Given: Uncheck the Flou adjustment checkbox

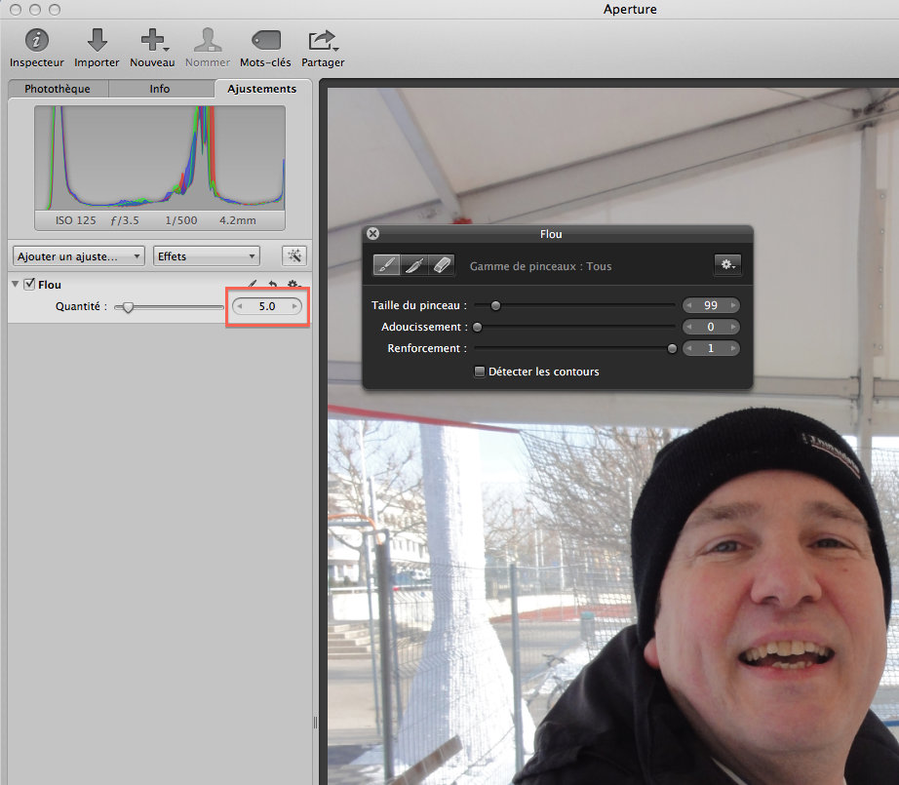Looking at the screenshot, I should tap(29, 285).
